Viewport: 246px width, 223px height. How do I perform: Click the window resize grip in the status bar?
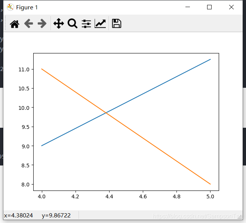click(x=240, y=217)
